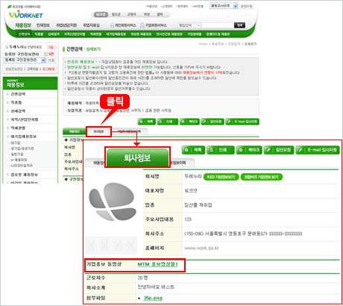Screen dimensions: 343x306
Task: Click the gray company logo image
Action: pyautogui.click(x=113, y=202)
